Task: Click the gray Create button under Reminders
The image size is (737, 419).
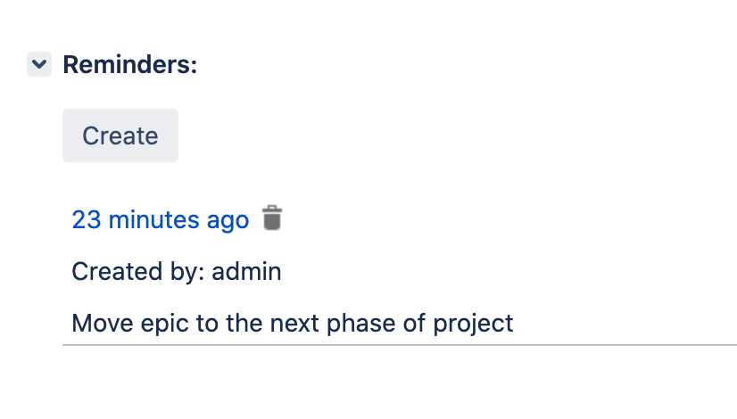Action: click(120, 136)
